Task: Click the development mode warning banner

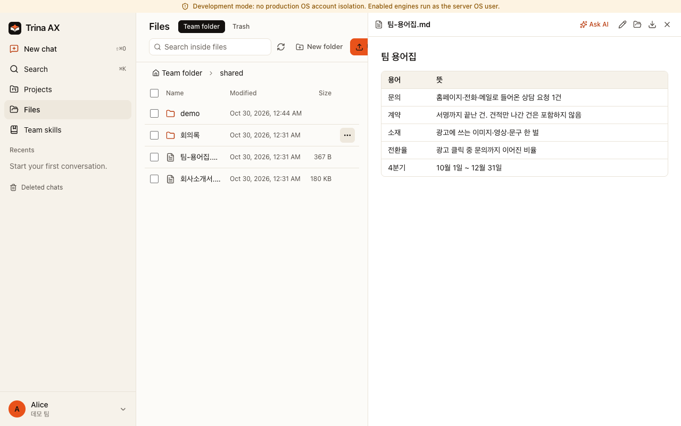Action: pyautogui.click(x=340, y=6)
